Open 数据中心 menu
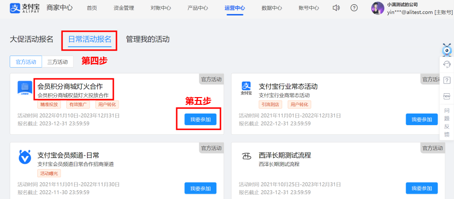This screenshot has height=199, width=454. (272, 8)
